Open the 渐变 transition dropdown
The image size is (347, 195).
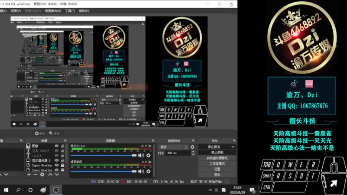tap(173, 147)
